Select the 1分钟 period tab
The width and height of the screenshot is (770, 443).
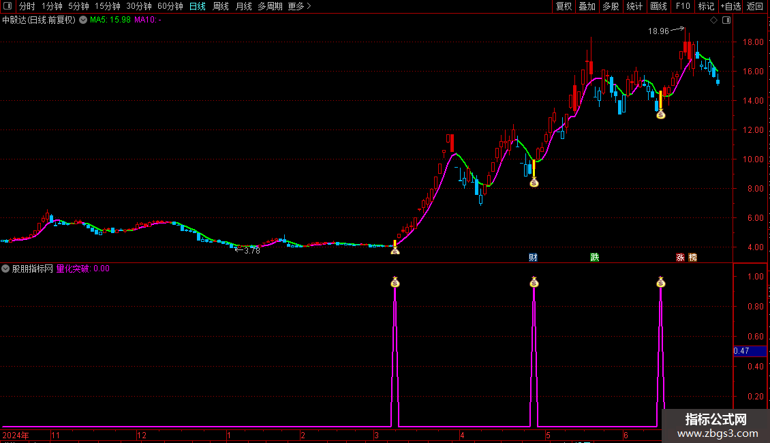click(x=52, y=6)
